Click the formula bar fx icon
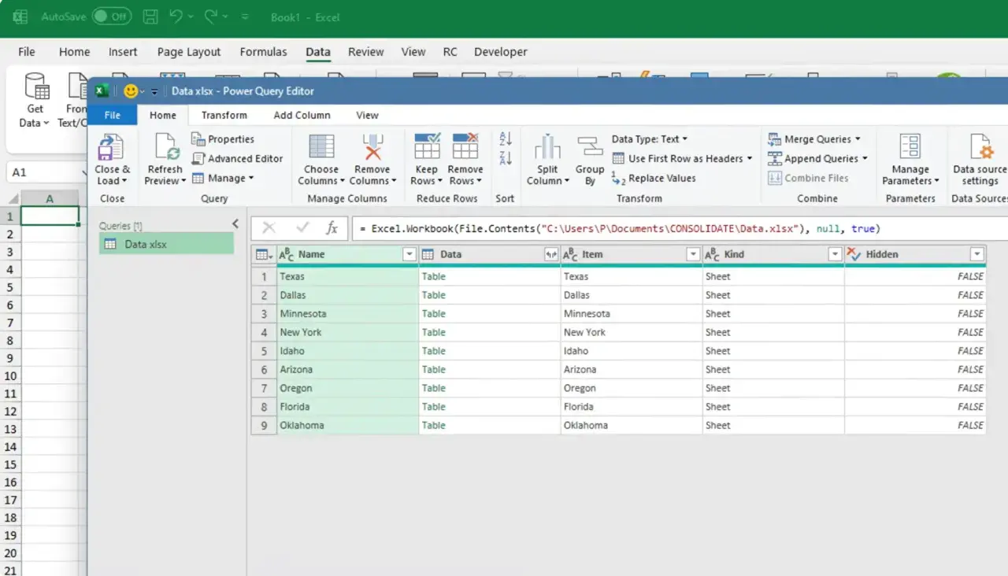Viewport: 1008px width, 576px height. coord(332,228)
